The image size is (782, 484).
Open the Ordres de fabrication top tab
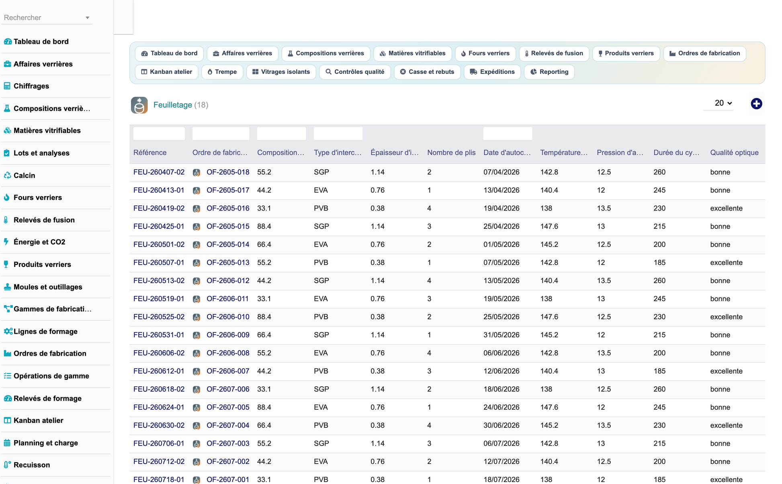(704, 53)
